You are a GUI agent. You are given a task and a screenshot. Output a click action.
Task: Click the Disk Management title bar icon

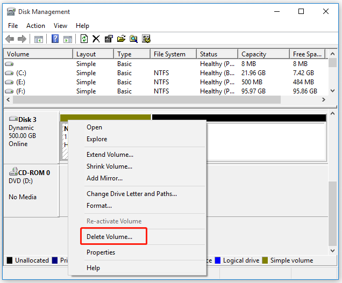click(x=11, y=12)
